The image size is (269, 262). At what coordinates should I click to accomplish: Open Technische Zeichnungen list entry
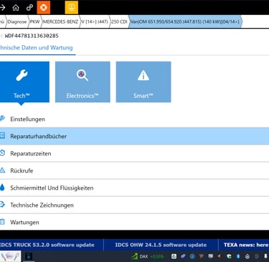(134, 205)
